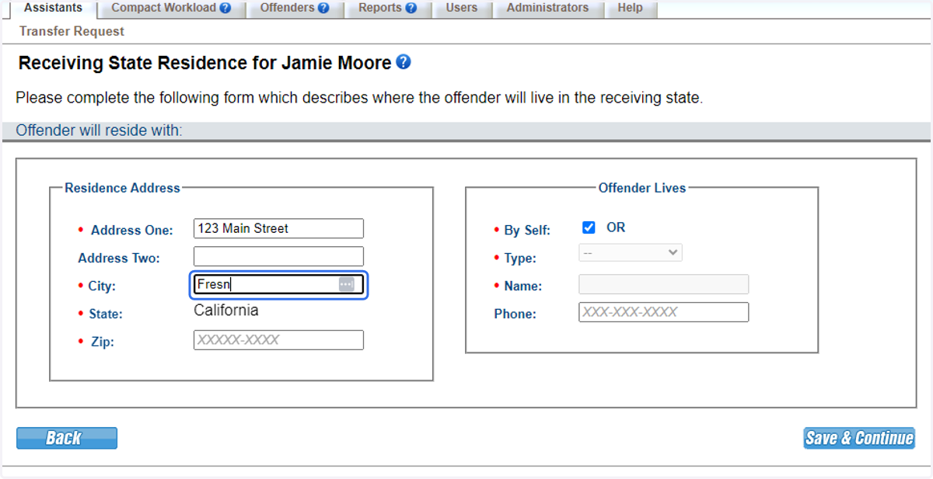
Task: Select the Users tab
Action: [462, 8]
